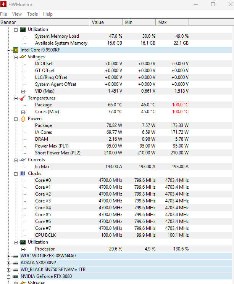Click the 130.6 % Processor max value
Viewport: 234px width, 284px height.
click(x=181, y=249)
